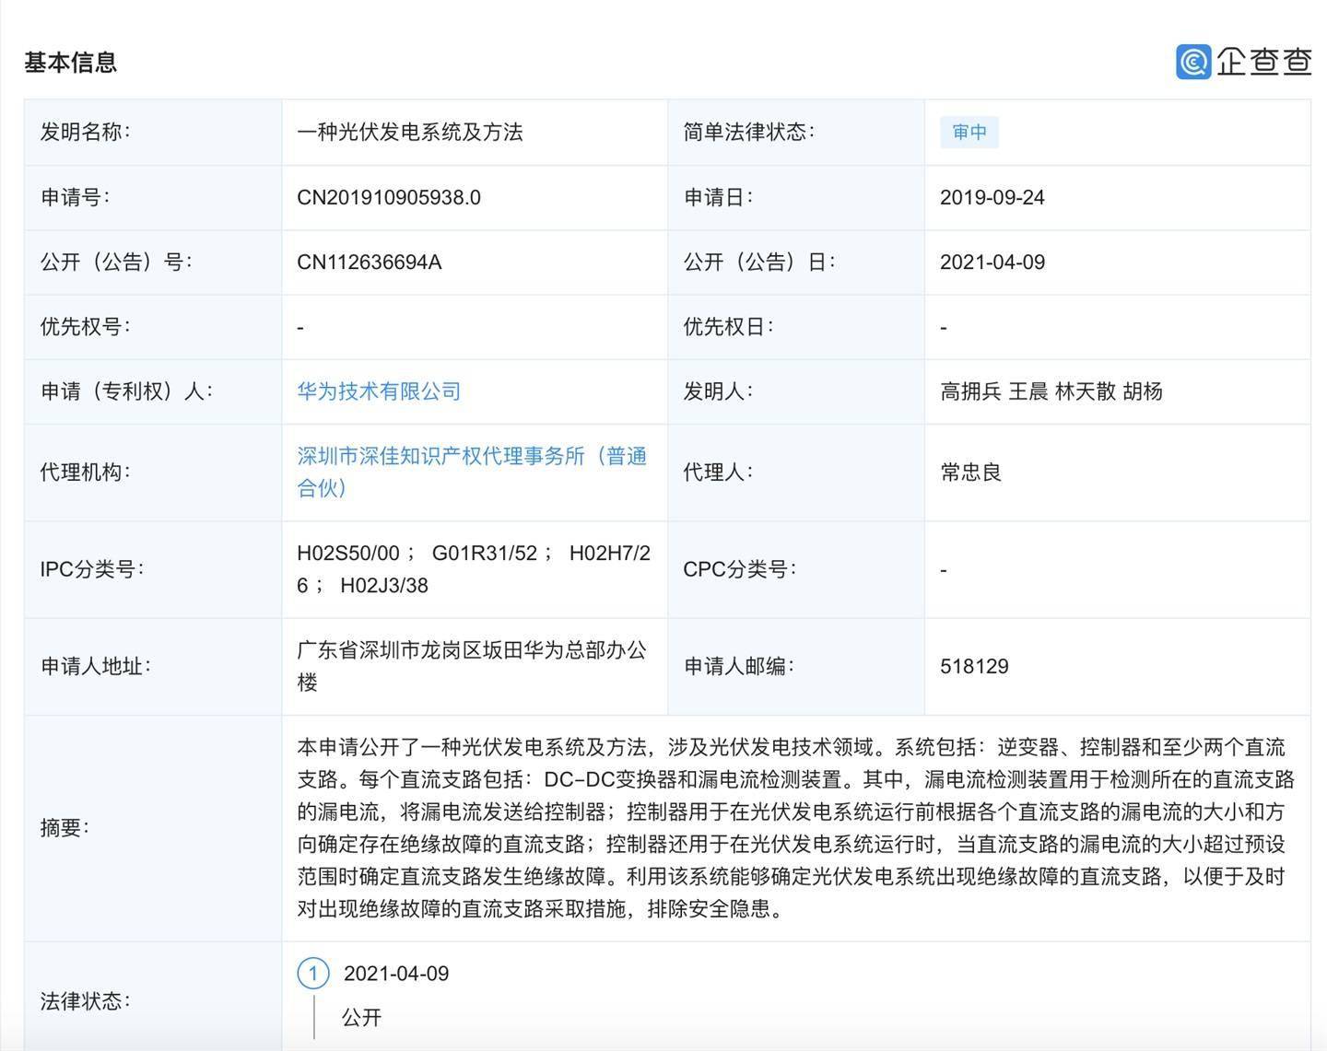Image resolution: width=1327 pixels, height=1051 pixels.
Task: Select invention title 一种光伏发电系统及方法
Action: (x=410, y=132)
